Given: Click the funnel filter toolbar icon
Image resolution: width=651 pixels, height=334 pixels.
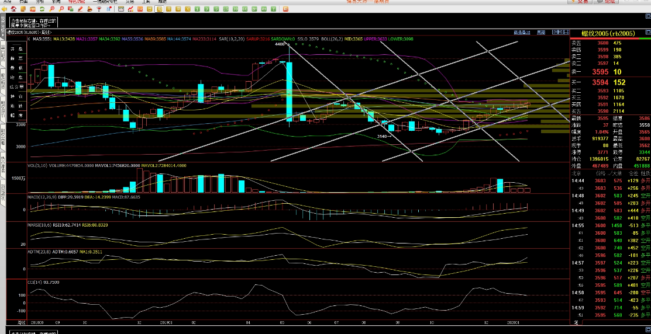Looking at the screenshot, I should 99,9.
